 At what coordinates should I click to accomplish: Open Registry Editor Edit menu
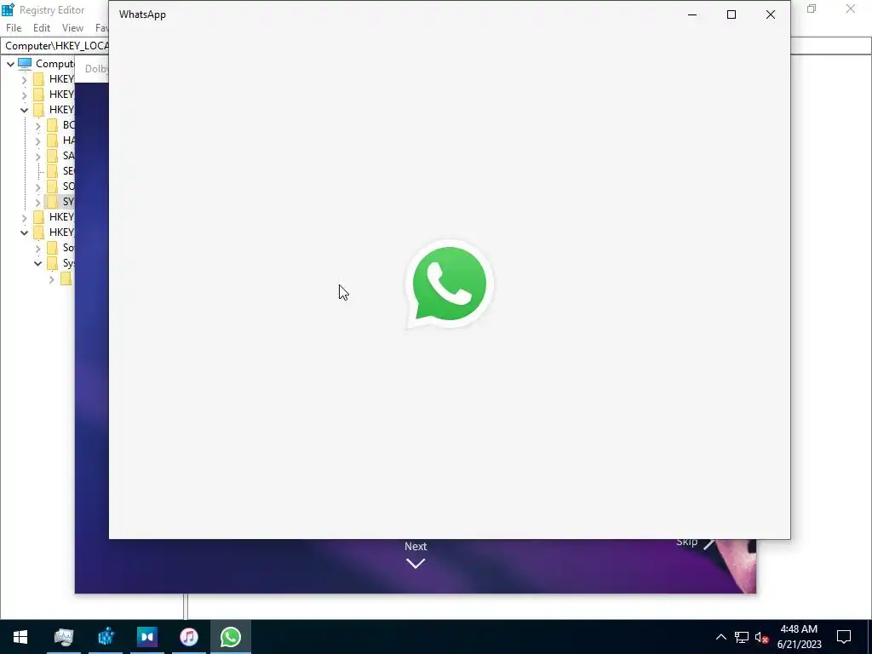42,28
